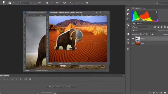This screenshot has width=168, height=94.
Task: Select Шкала времени timeline tab
Action: coord(5,75)
